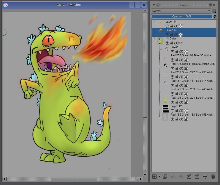Screen dimensions: 220x185
Task: Select the Red 167 Green 131 Blue 174 layer
Action: 184,83
